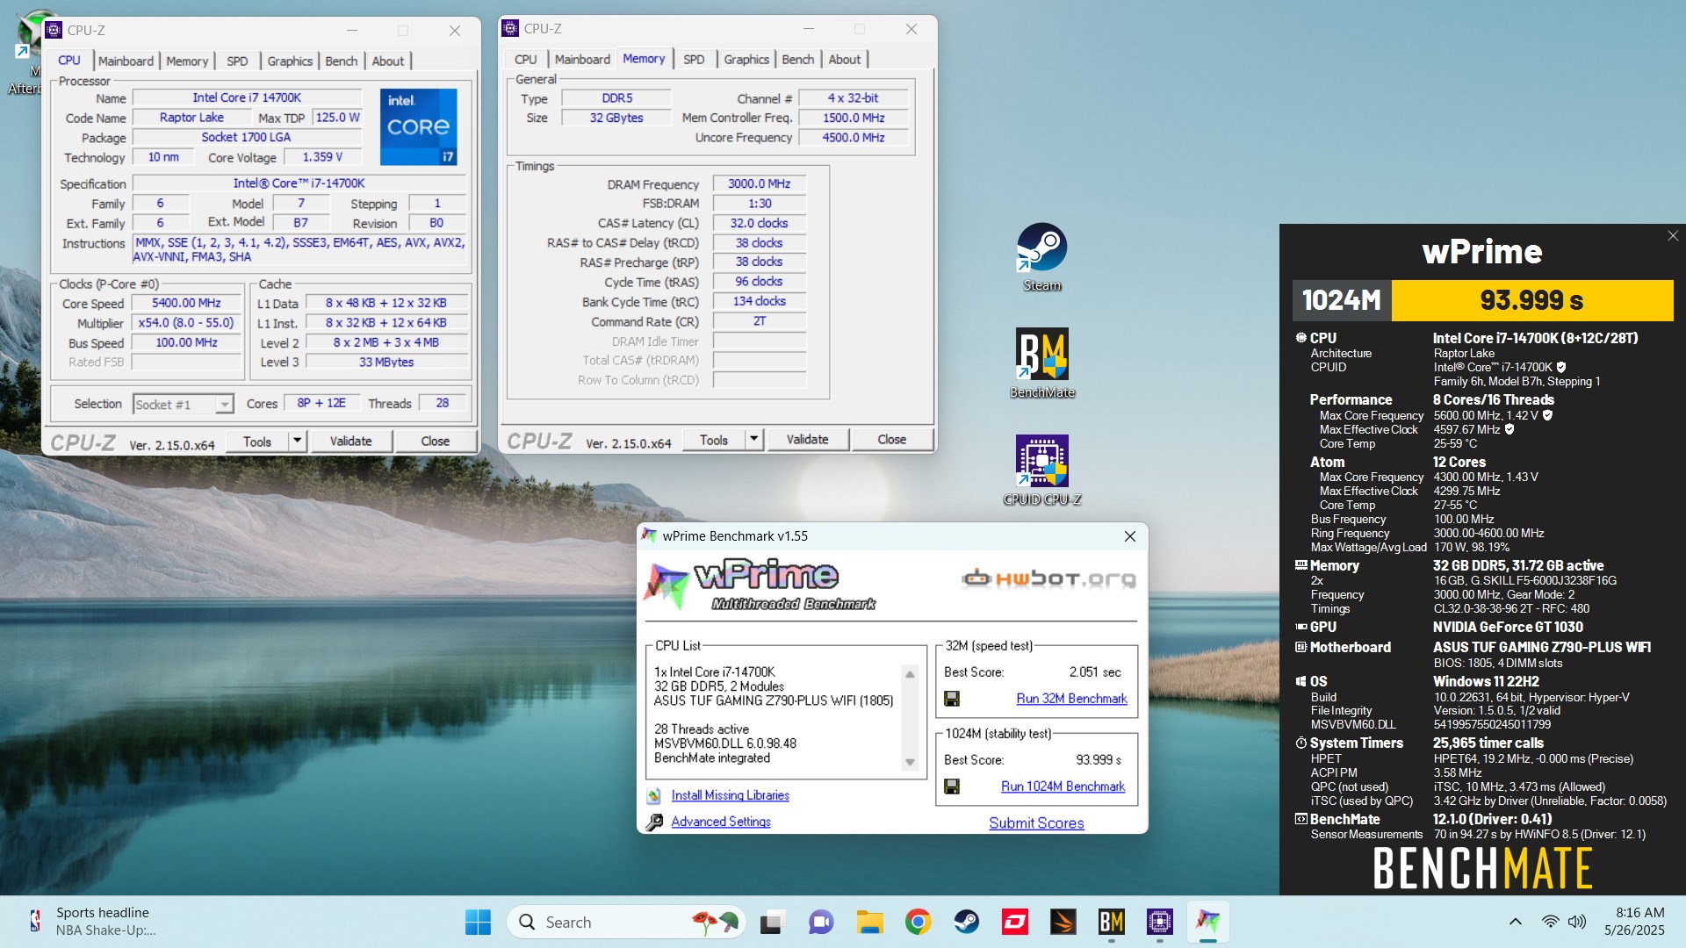
Task: Open About tab in left CPU-Z window
Action: [x=388, y=61]
